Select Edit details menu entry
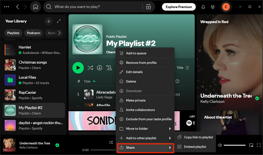The width and height of the screenshot is (263, 155). coord(145,72)
